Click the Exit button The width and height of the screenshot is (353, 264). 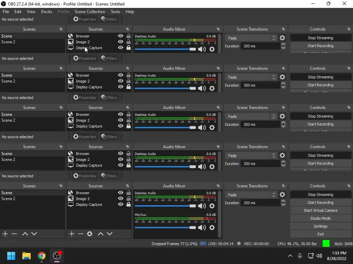(320, 234)
